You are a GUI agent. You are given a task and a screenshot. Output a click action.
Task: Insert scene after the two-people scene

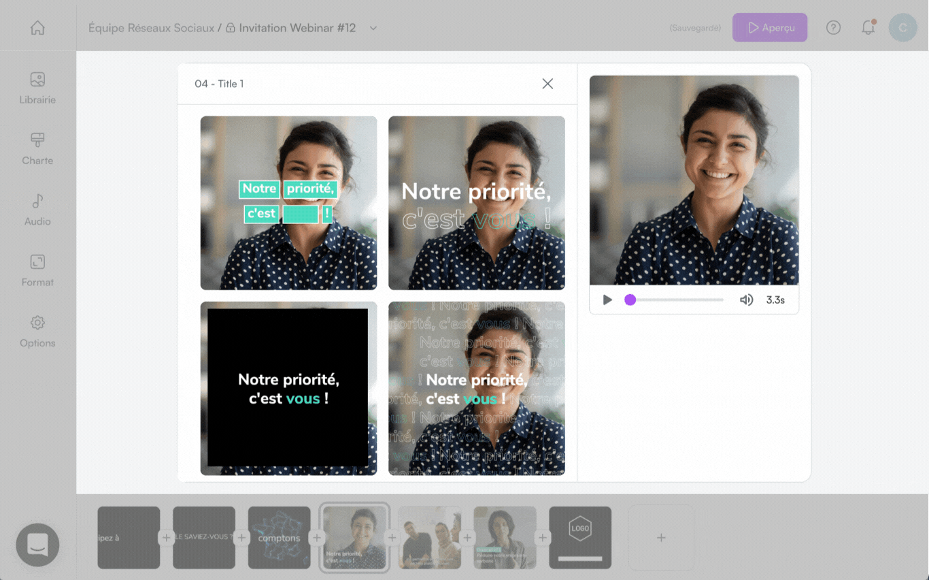467,538
